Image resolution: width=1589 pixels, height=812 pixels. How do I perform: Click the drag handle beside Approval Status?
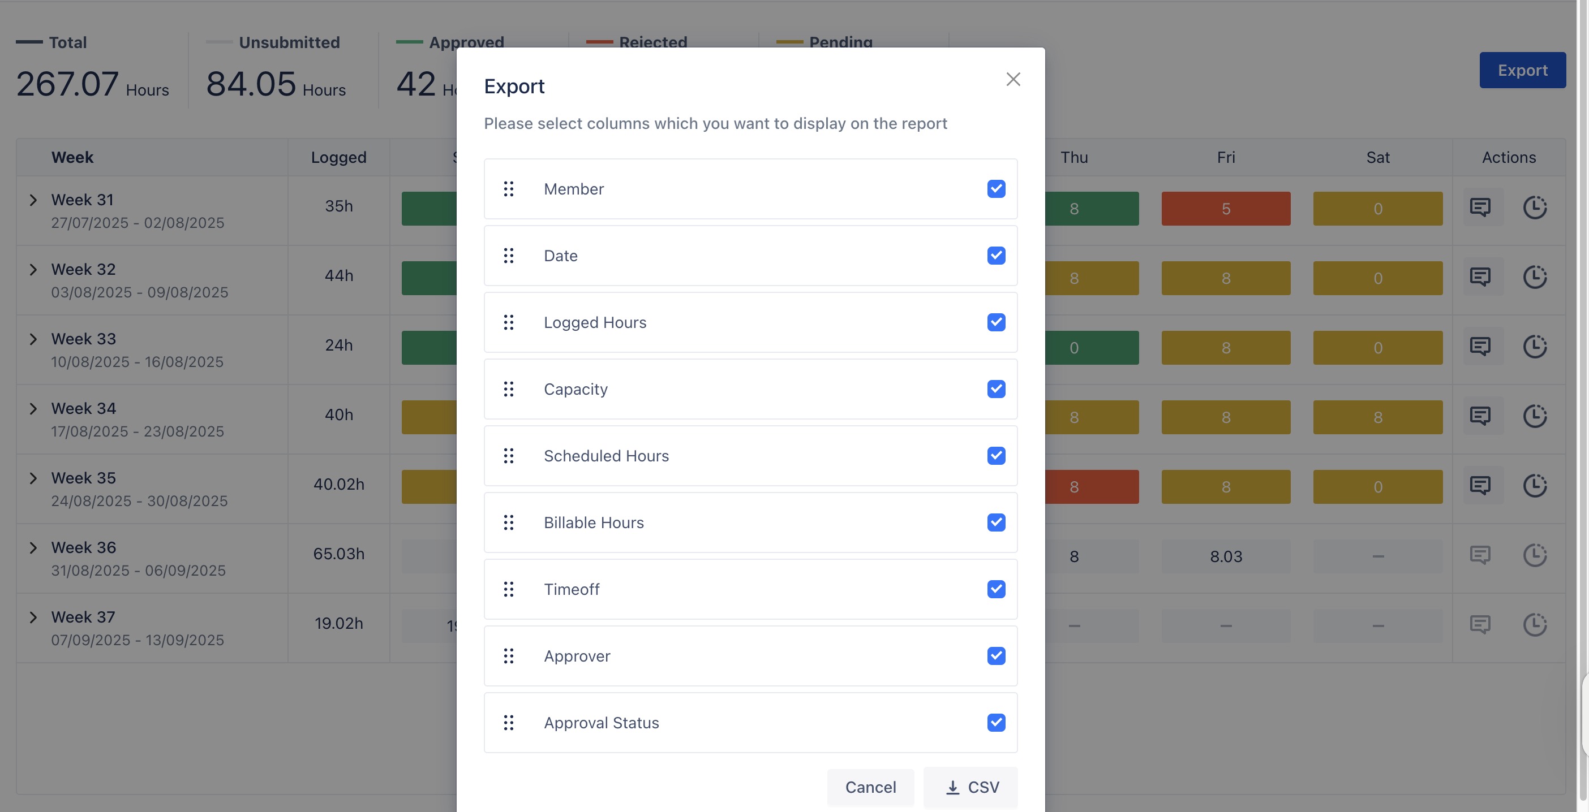508,723
